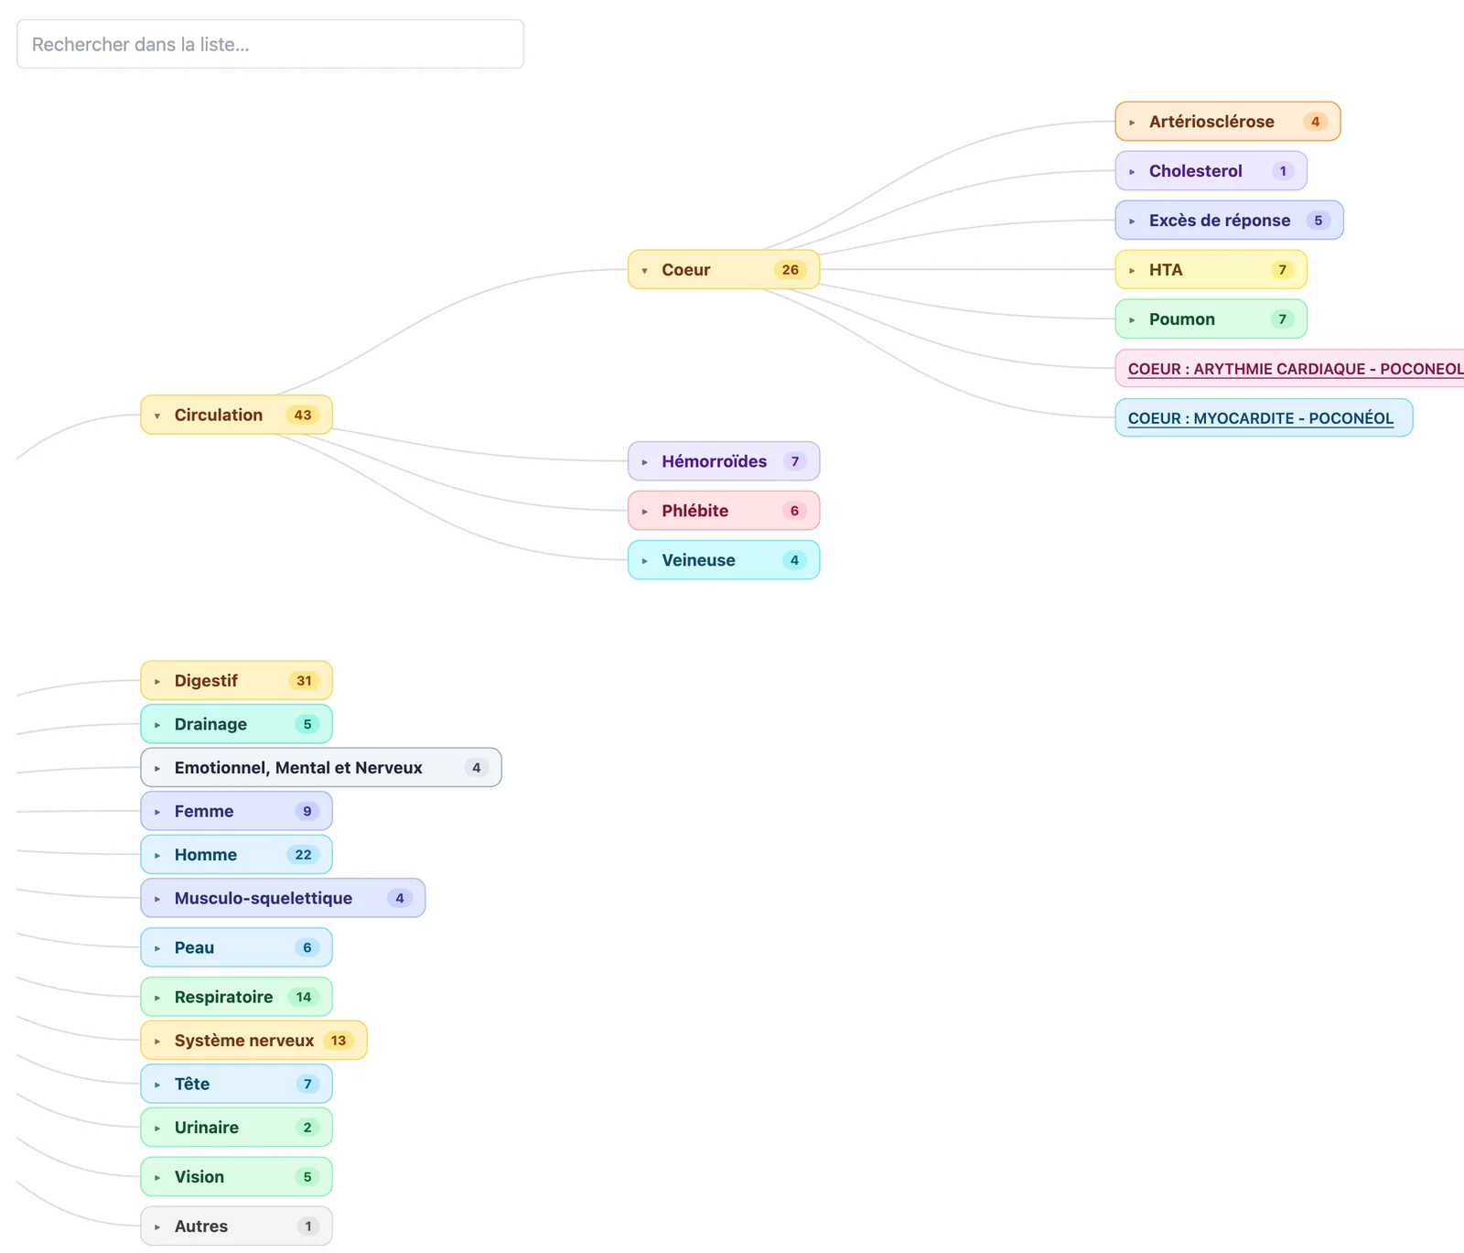Expand the Respiratoire node arrow
Screen dimensions: 1464x1253
tap(157, 998)
